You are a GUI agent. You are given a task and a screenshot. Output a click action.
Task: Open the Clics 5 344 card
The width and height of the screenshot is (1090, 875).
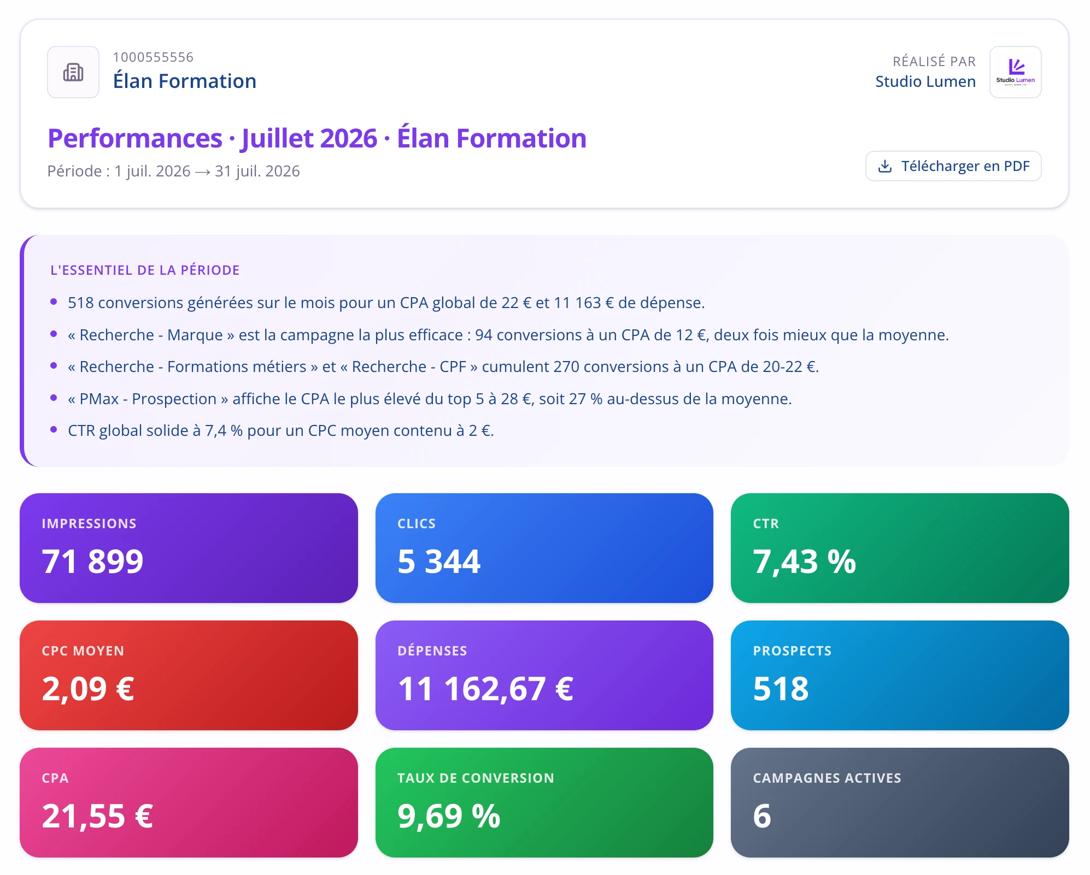(x=544, y=548)
